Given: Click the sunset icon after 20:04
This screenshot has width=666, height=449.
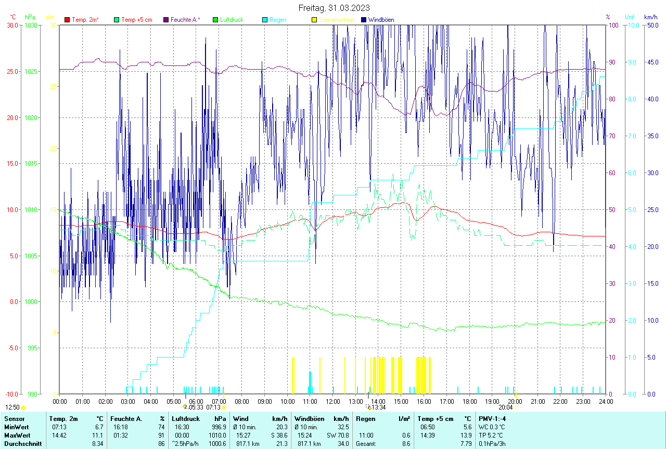Looking at the screenshot, I should click(x=516, y=407).
